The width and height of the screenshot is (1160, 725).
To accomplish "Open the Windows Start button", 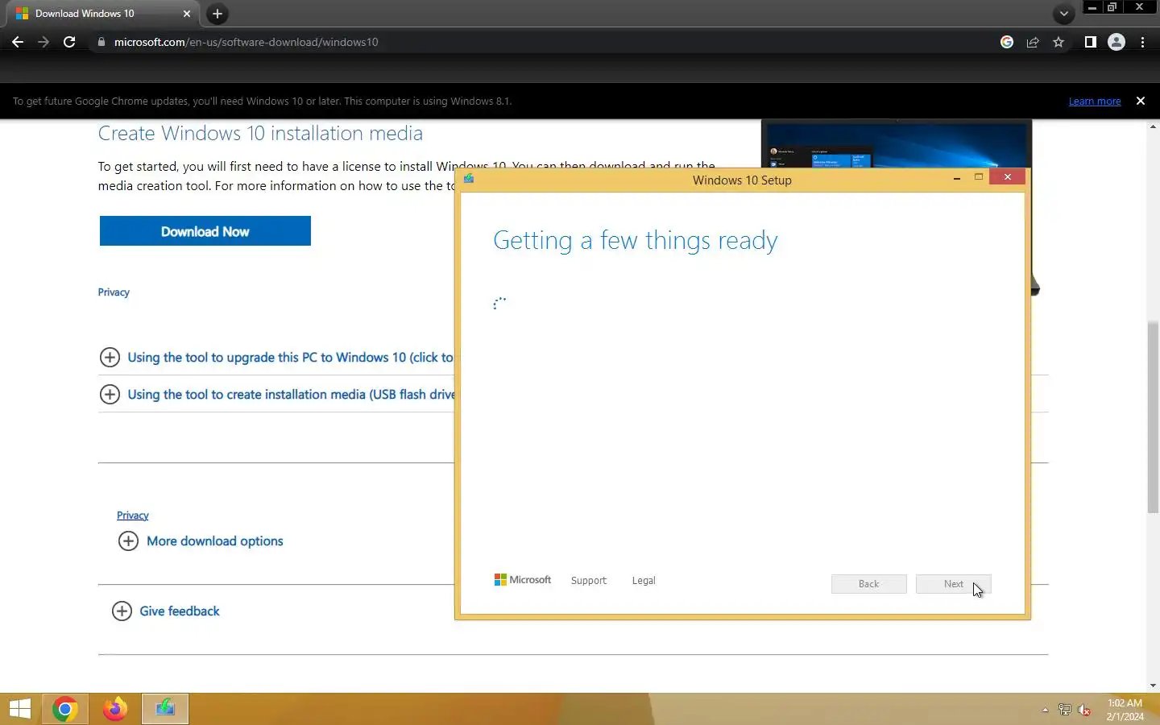I will pyautogui.click(x=20, y=709).
